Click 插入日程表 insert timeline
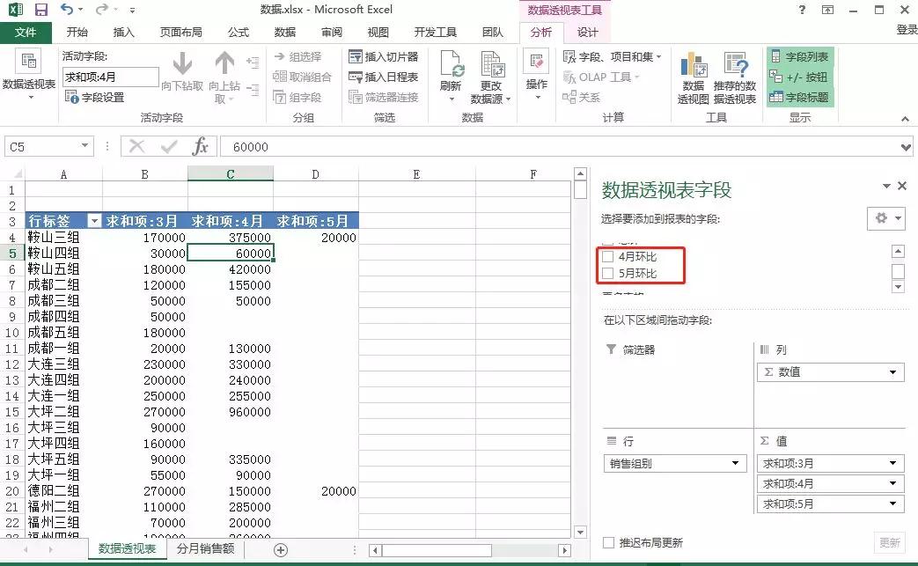918x566 pixels. point(384,77)
